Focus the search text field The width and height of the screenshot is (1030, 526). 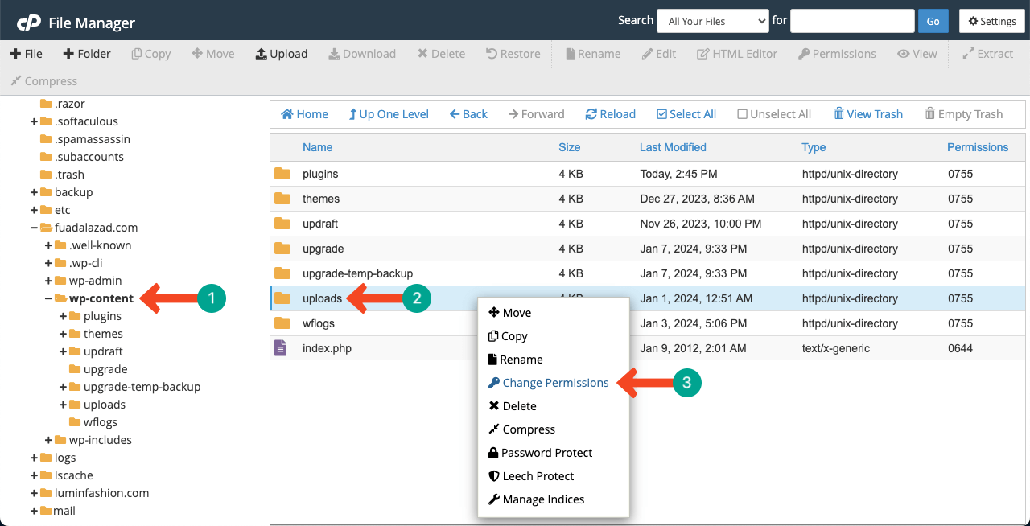pyautogui.click(x=852, y=21)
